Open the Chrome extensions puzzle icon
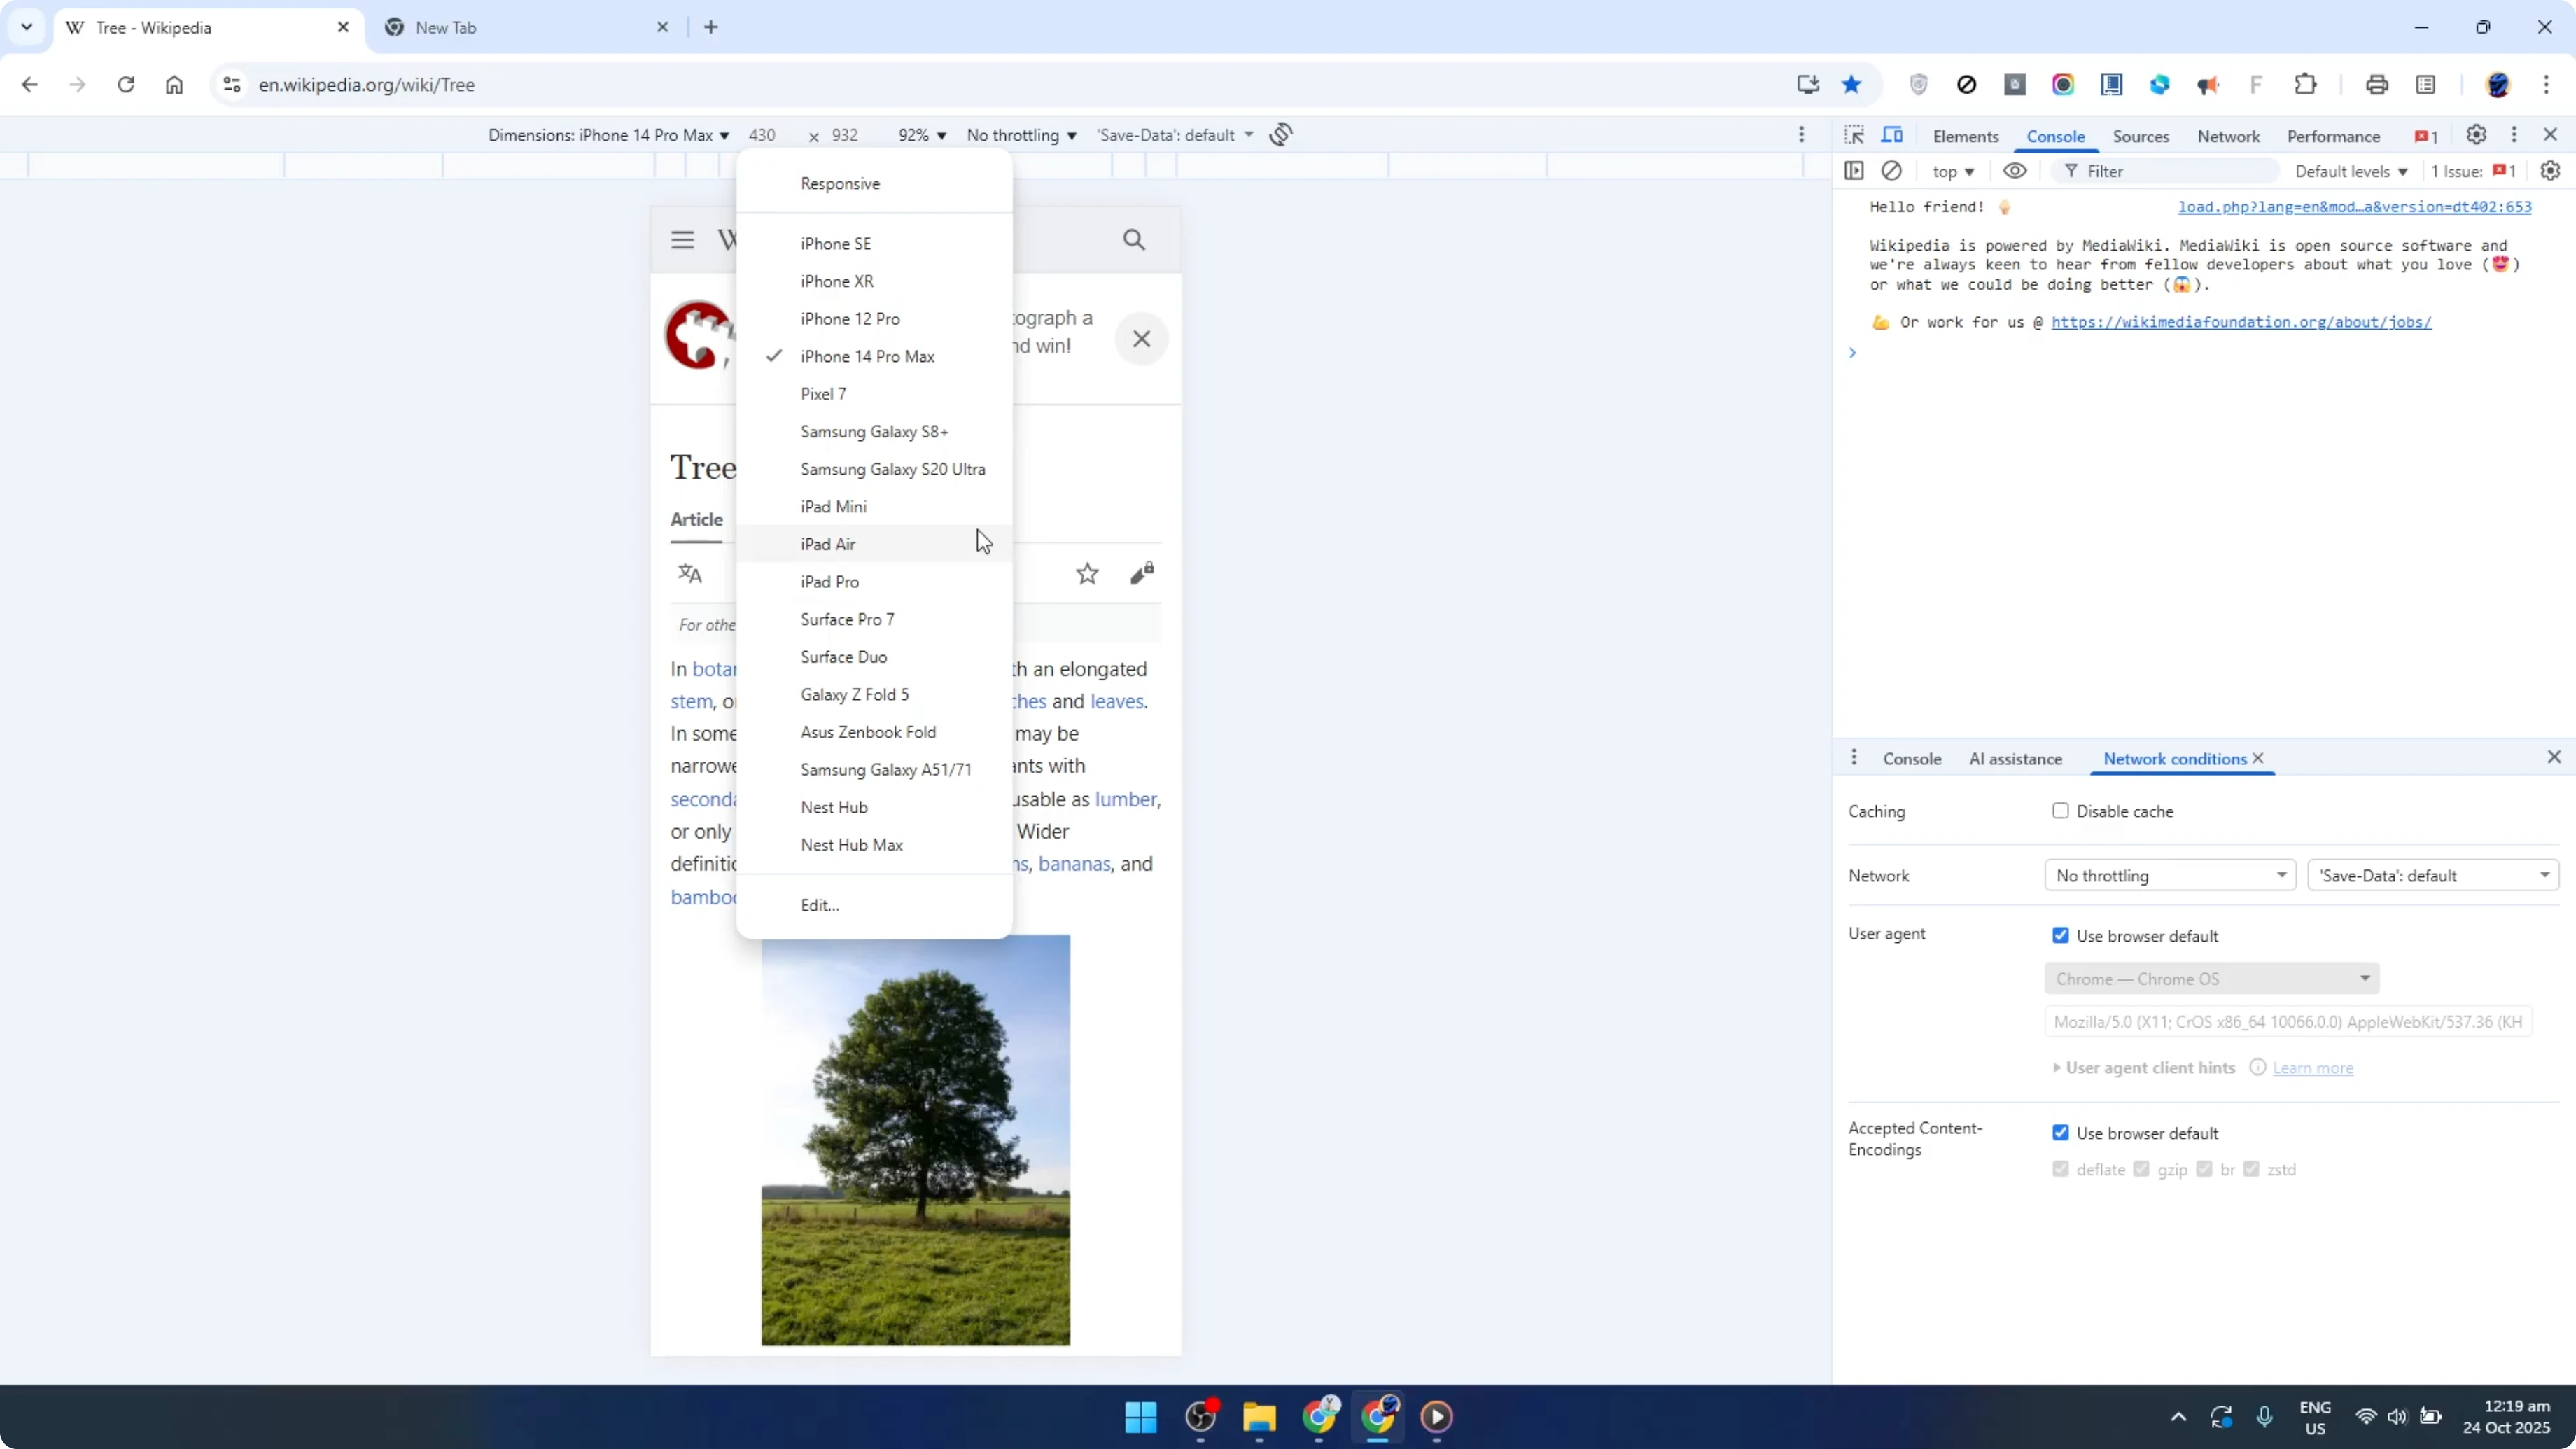The width and height of the screenshot is (2576, 1449). [x=2305, y=85]
